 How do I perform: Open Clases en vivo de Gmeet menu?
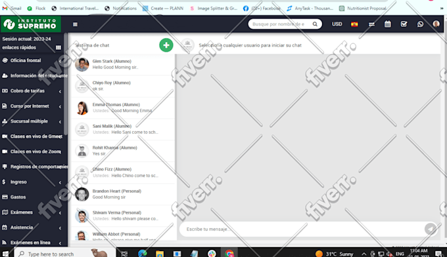(x=34, y=136)
